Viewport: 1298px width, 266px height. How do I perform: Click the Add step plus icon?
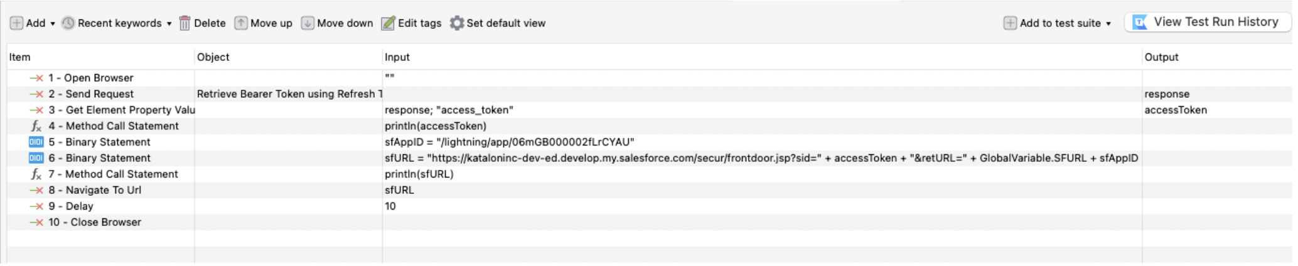pos(16,23)
